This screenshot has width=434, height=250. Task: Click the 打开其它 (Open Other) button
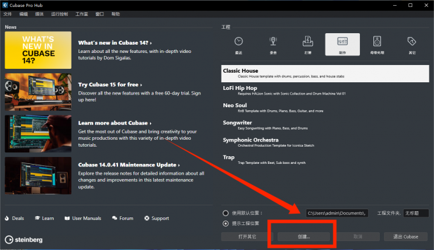click(x=247, y=237)
